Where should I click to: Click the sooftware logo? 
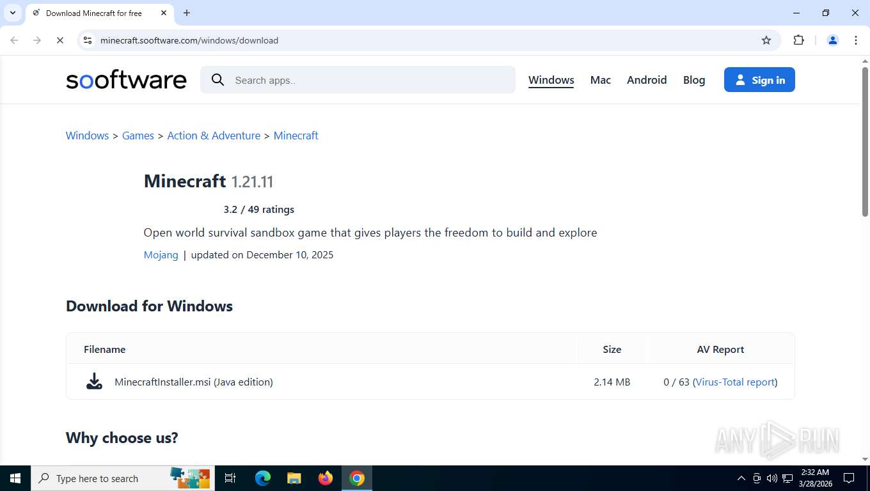coord(126,80)
